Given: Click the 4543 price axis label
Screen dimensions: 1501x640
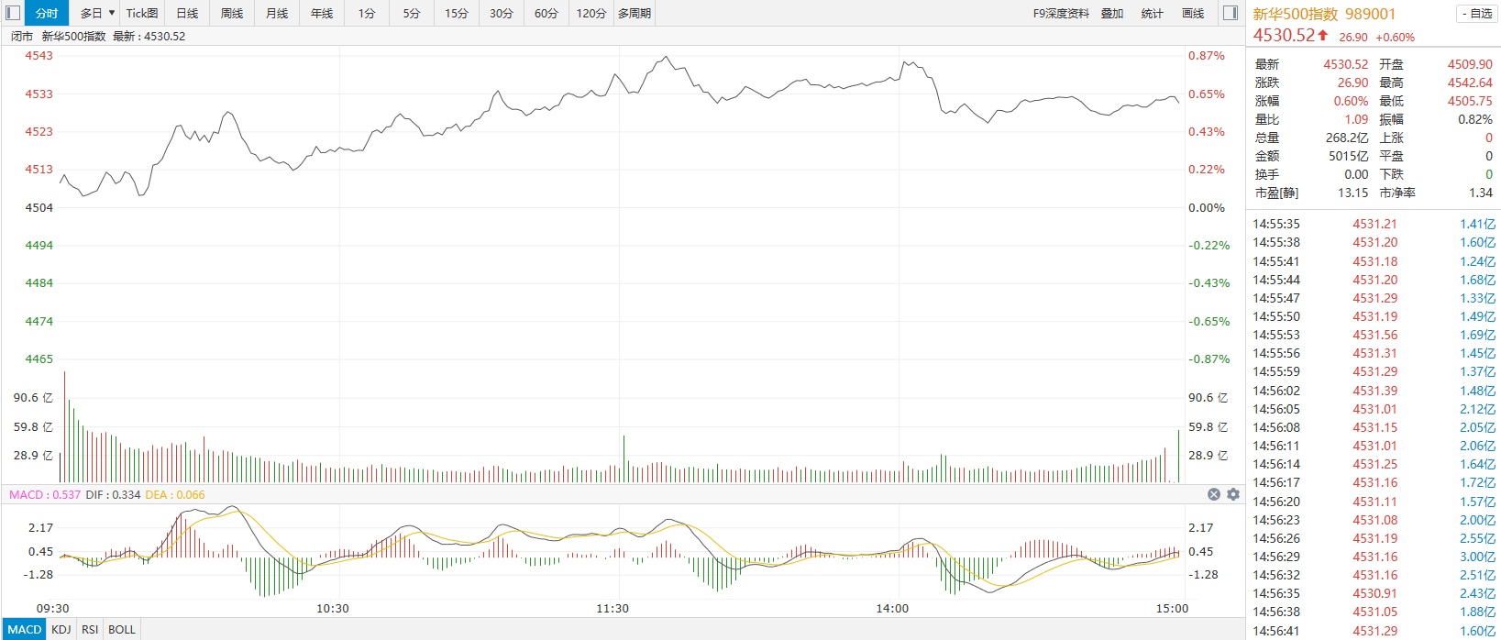Looking at the screenshot, I should pos(39,55).
